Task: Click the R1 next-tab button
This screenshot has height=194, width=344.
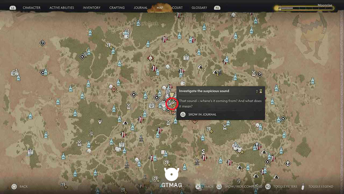Action: point(217,8)
